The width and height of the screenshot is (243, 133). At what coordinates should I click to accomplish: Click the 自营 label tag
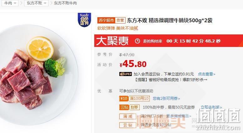(120, 20)
